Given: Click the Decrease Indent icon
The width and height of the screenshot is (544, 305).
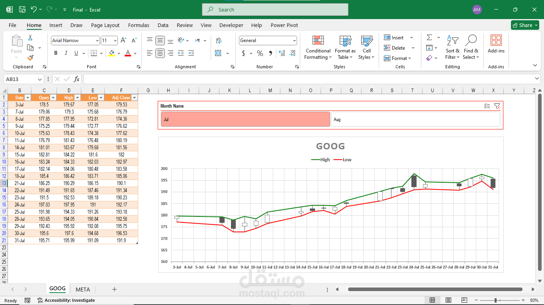Looking at the screenshot, I should point(181,53).
